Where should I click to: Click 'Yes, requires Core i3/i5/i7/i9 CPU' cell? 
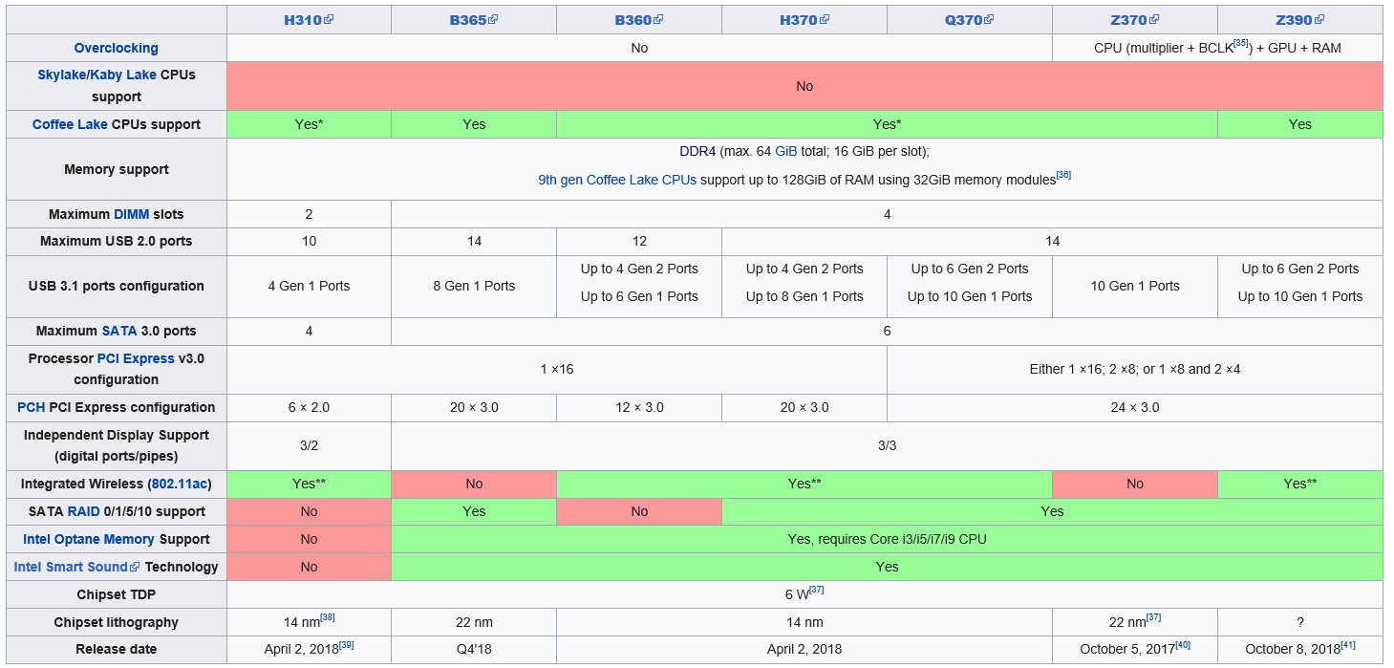click(887, 539)
